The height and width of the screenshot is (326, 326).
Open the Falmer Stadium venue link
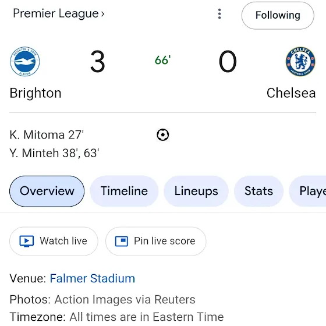point(93,278)
